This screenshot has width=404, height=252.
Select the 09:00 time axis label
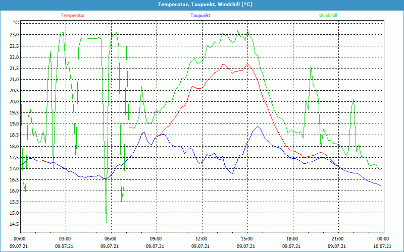tap(156, 239)
